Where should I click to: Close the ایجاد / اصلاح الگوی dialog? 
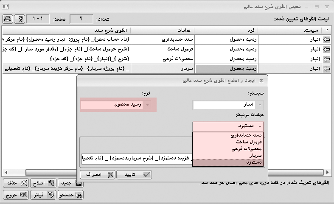(x=261, y=80)
